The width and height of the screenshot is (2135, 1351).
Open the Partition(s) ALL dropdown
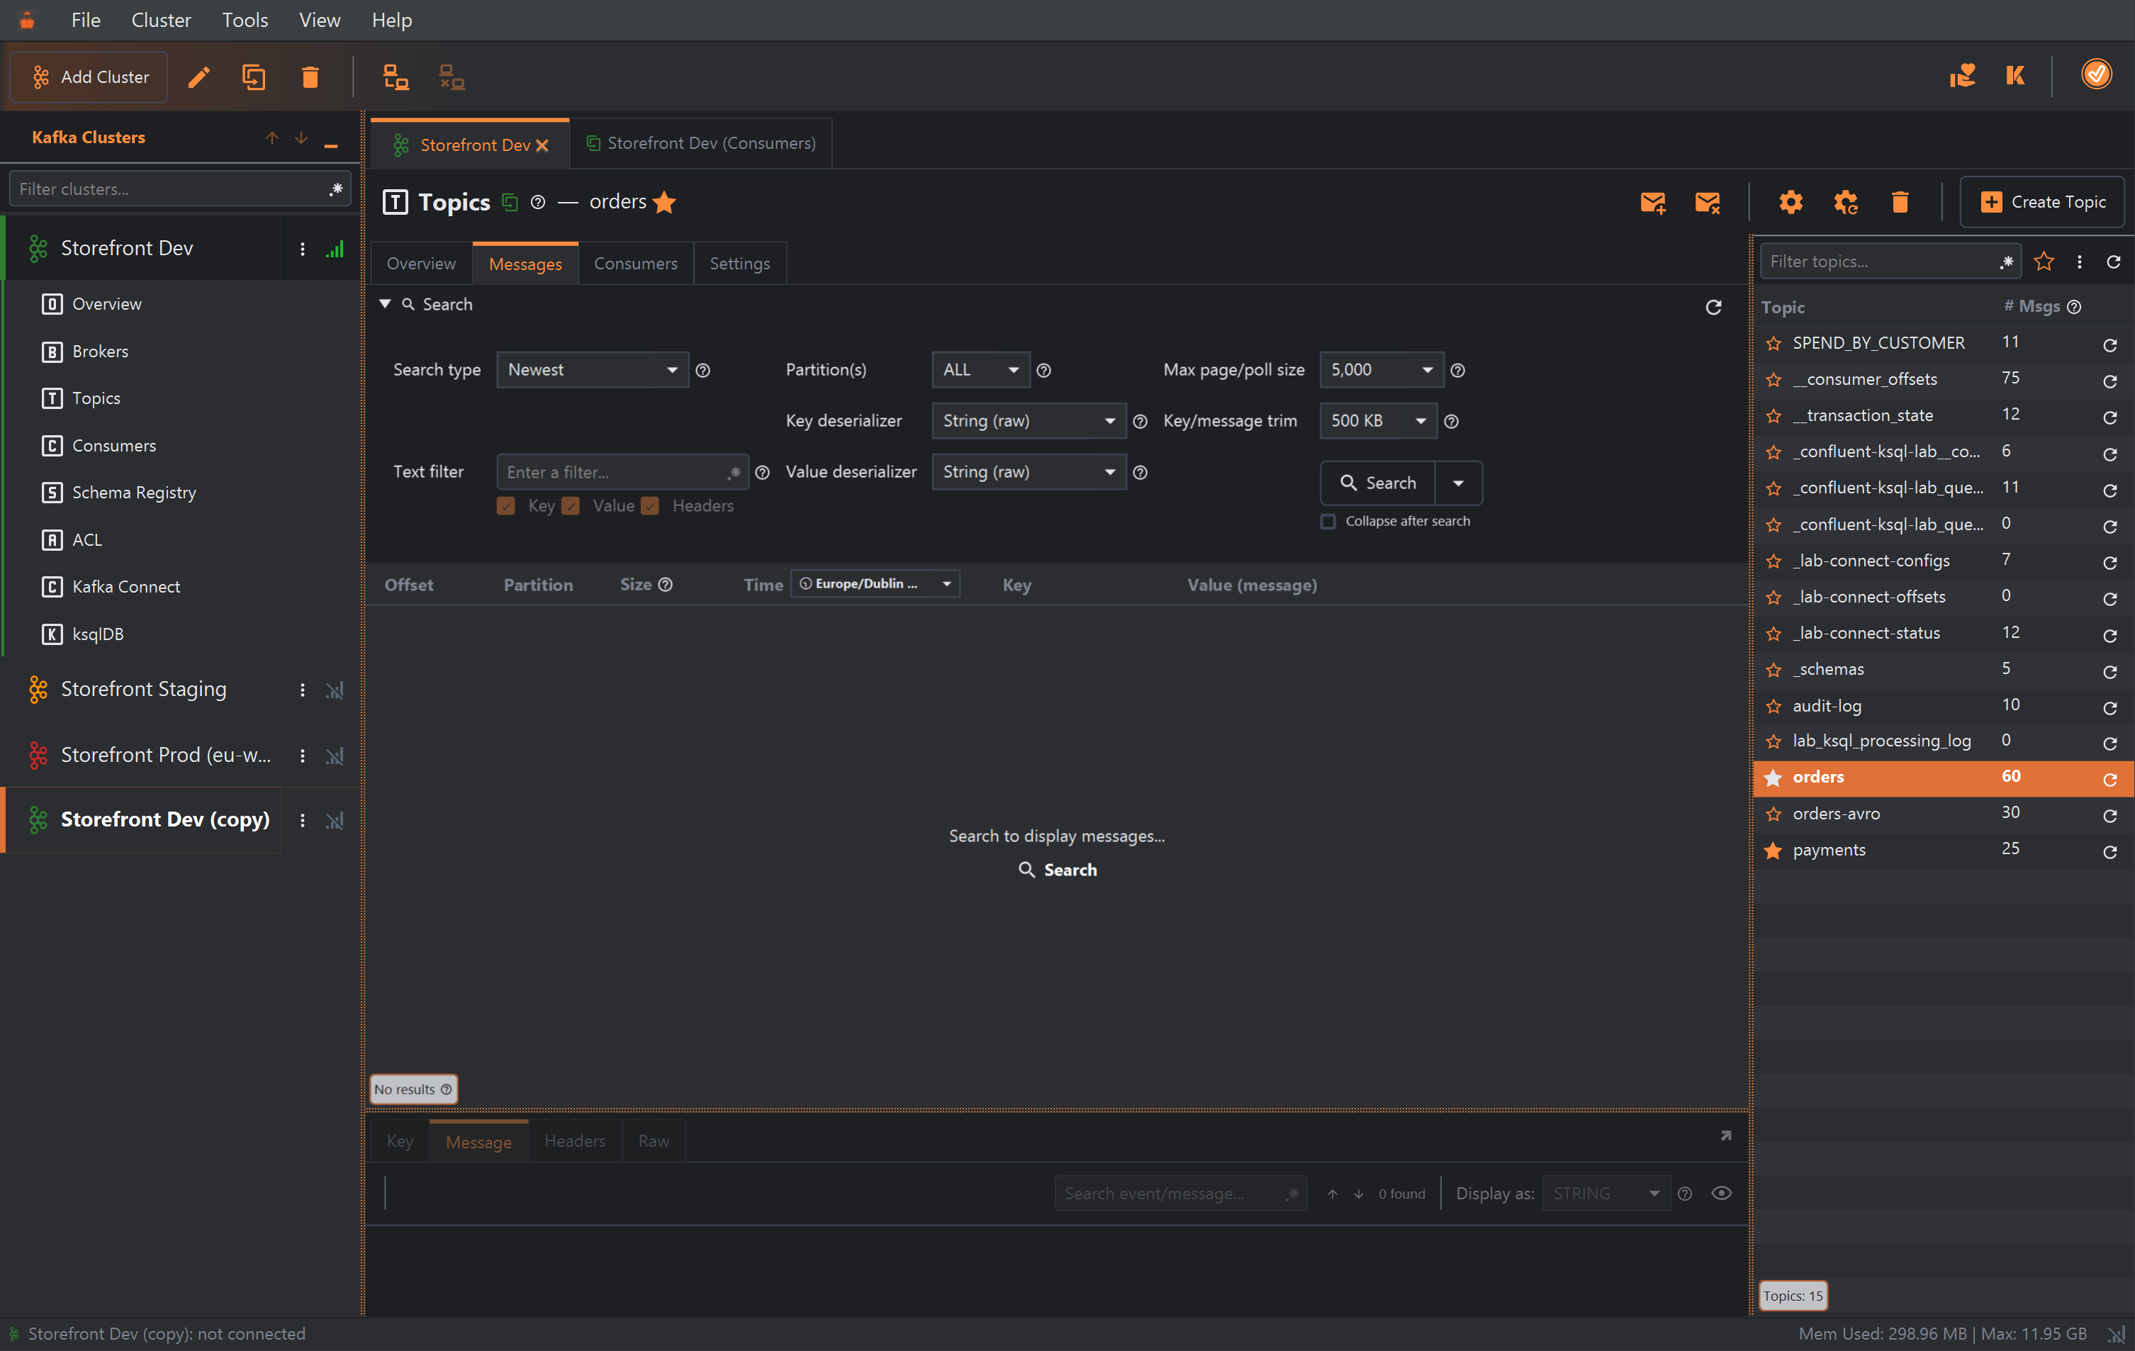(x=980, y=370)
